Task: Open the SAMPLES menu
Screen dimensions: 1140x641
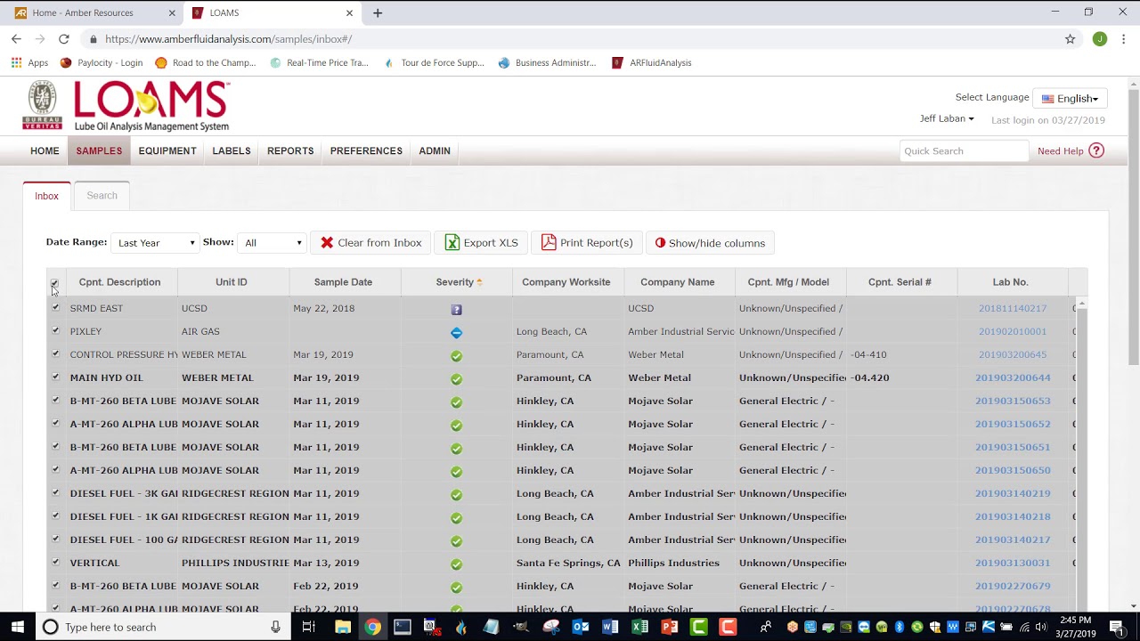Action: [99, 151]
